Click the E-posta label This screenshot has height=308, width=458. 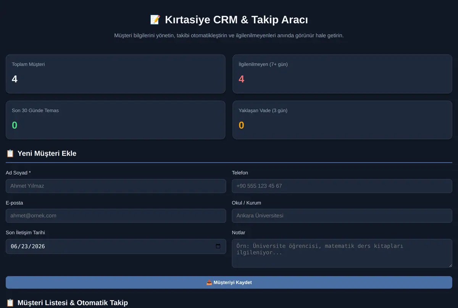coord(15,203)
